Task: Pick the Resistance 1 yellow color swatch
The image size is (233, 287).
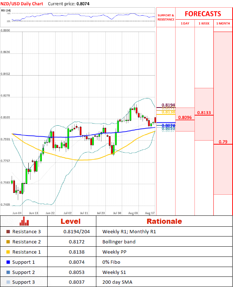Action: point(8,252)
